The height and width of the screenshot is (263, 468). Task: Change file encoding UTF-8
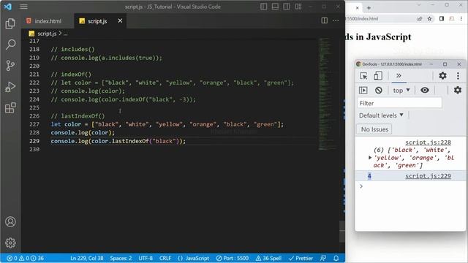pos(146,258)
